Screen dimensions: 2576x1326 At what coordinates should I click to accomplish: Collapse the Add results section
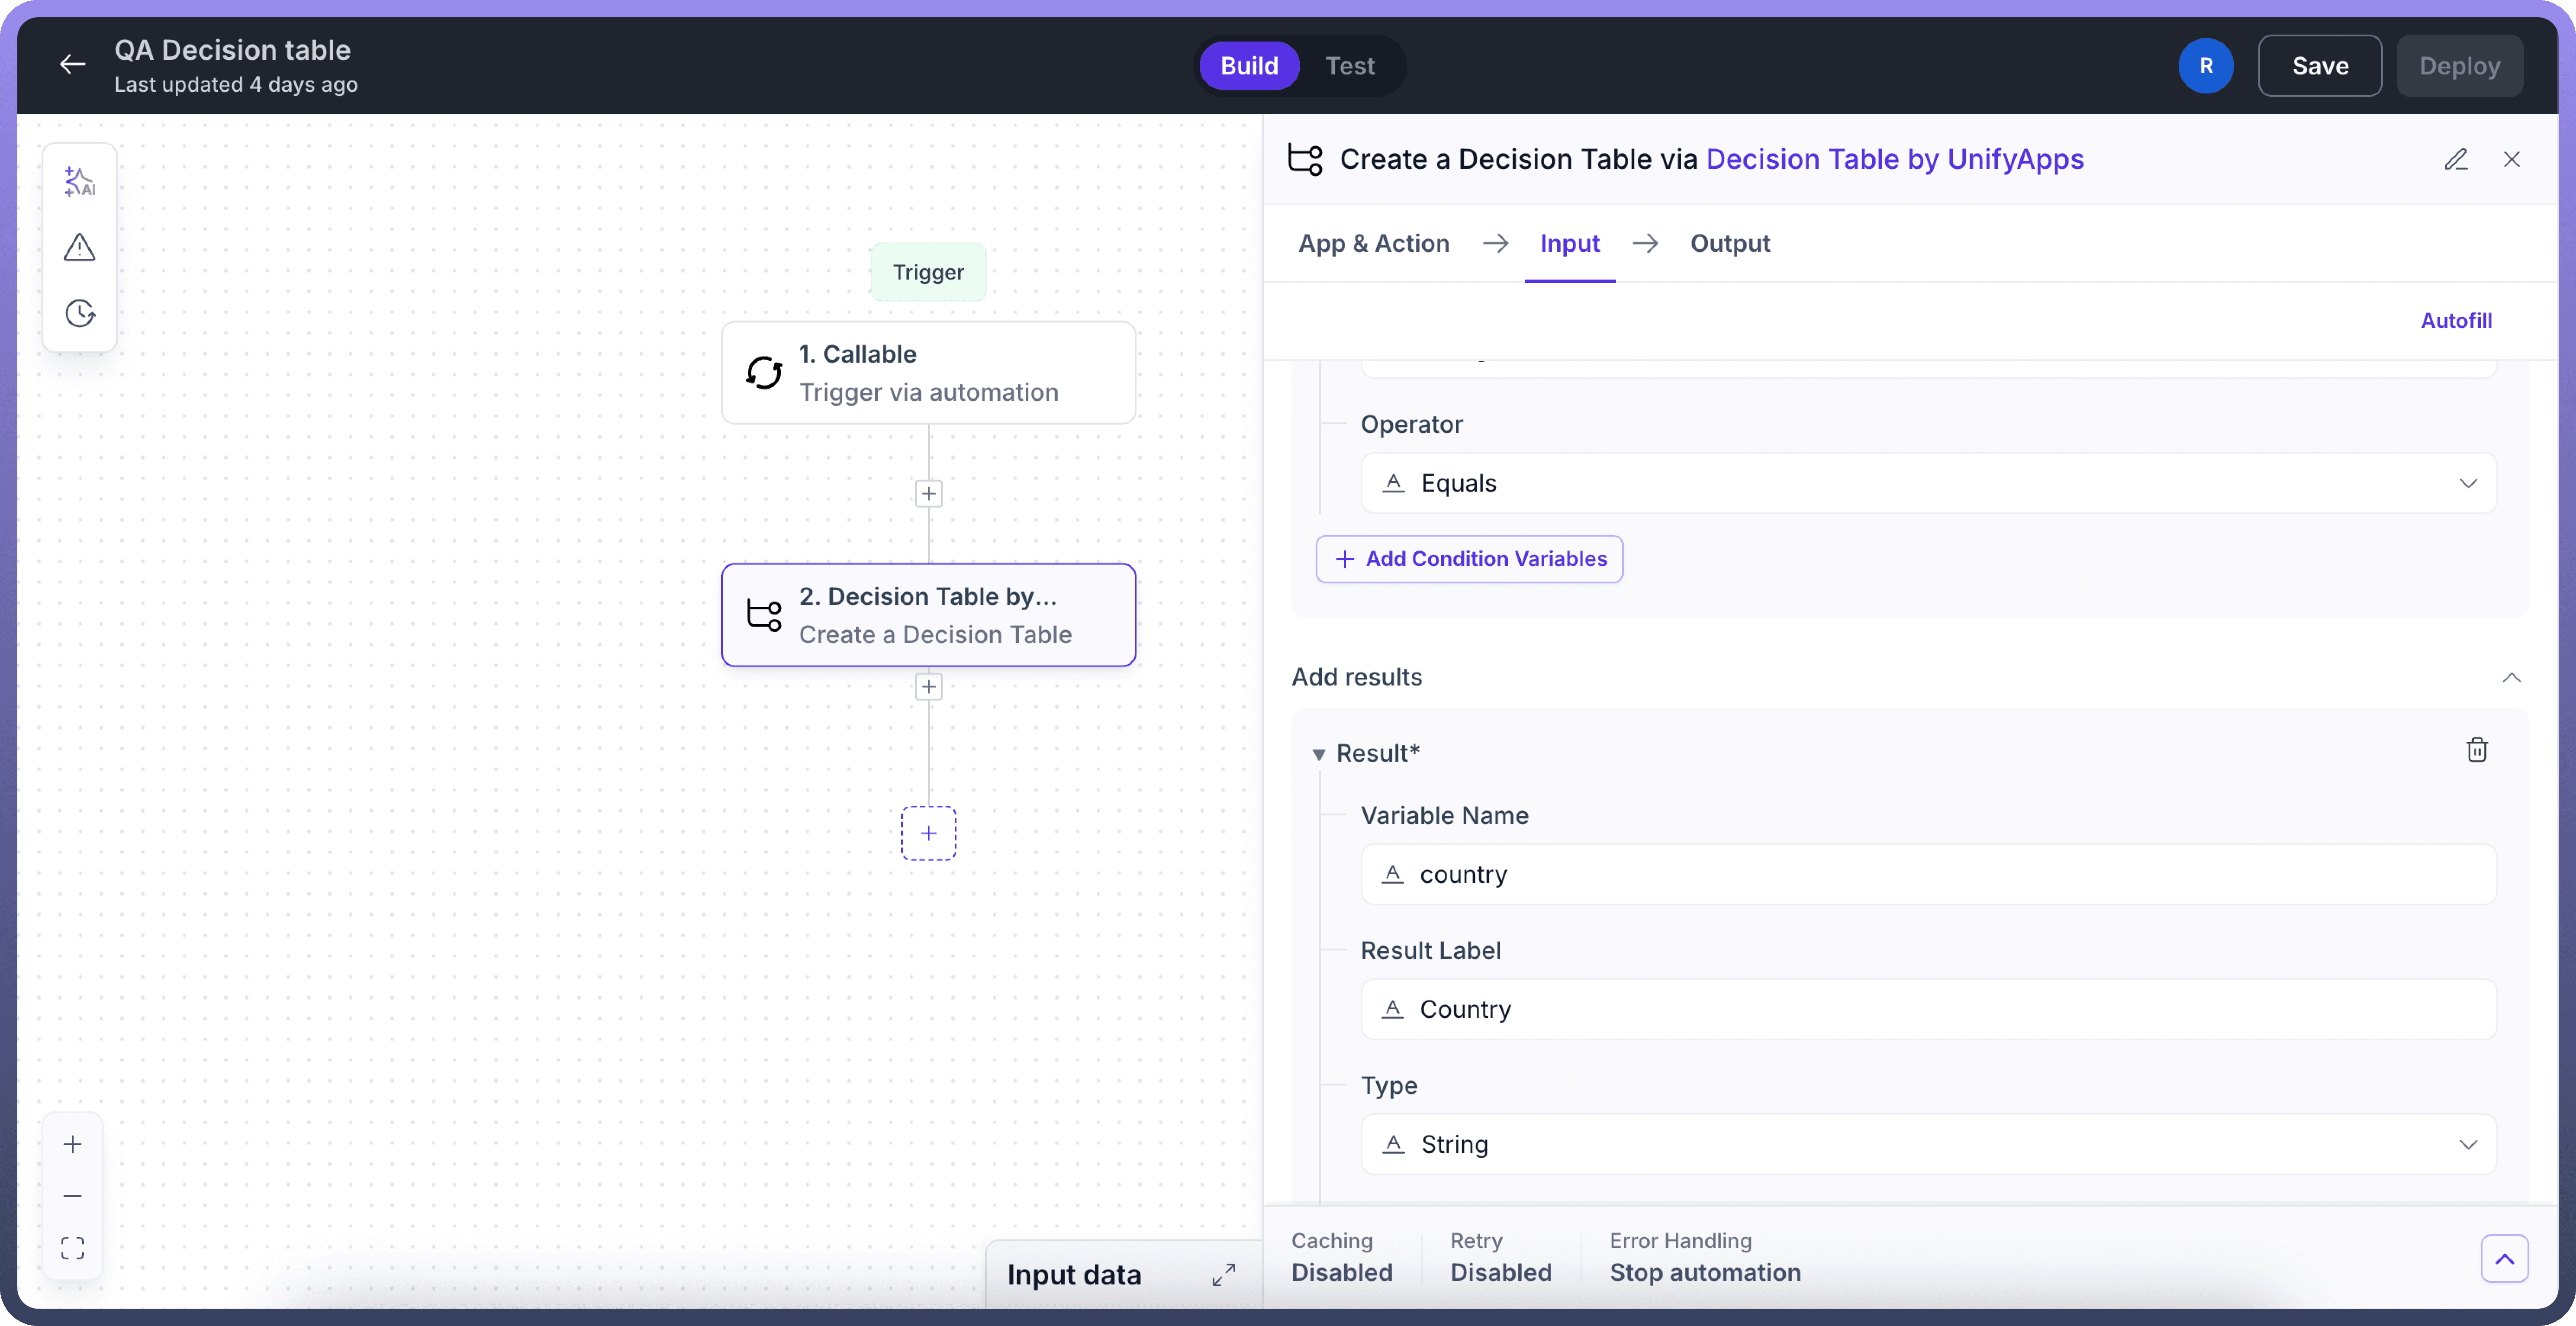point(2511,677)
